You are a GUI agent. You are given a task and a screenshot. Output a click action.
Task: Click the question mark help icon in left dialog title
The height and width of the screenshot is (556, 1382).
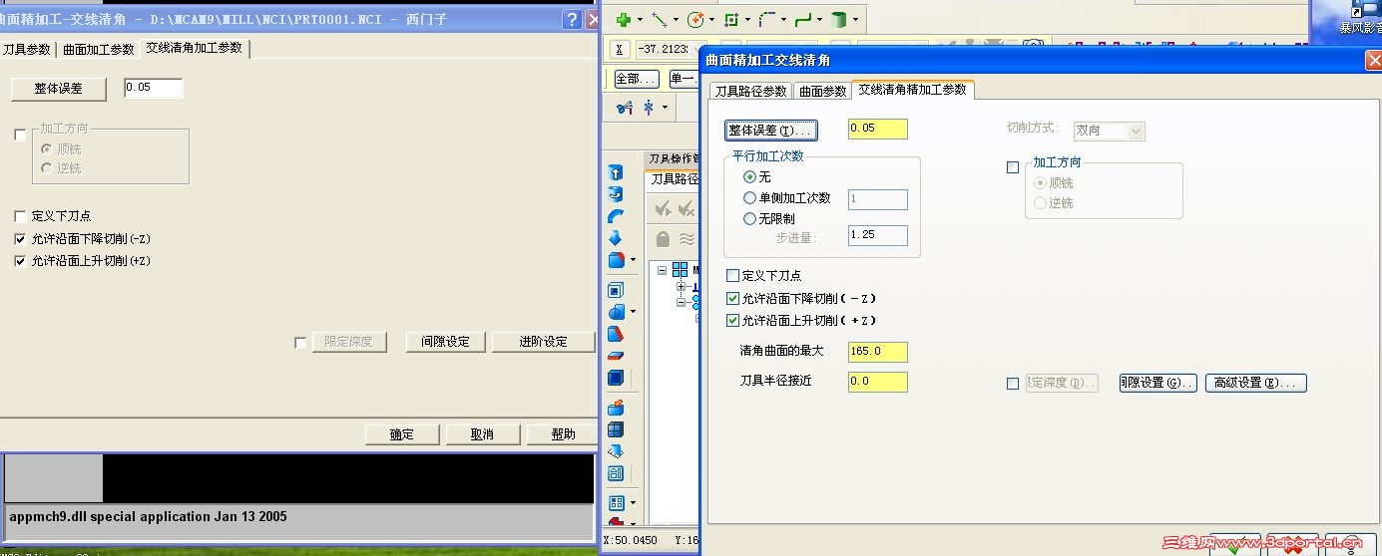[x=571, y=19]
